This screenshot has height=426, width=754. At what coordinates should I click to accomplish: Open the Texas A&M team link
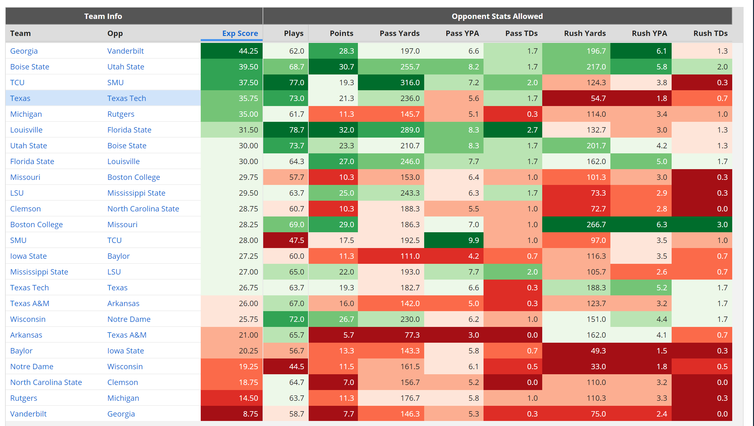click(30, 303)
